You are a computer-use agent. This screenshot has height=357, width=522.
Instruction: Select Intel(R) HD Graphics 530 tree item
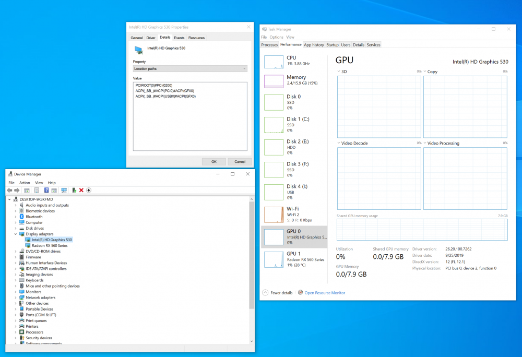click(52, 240)
